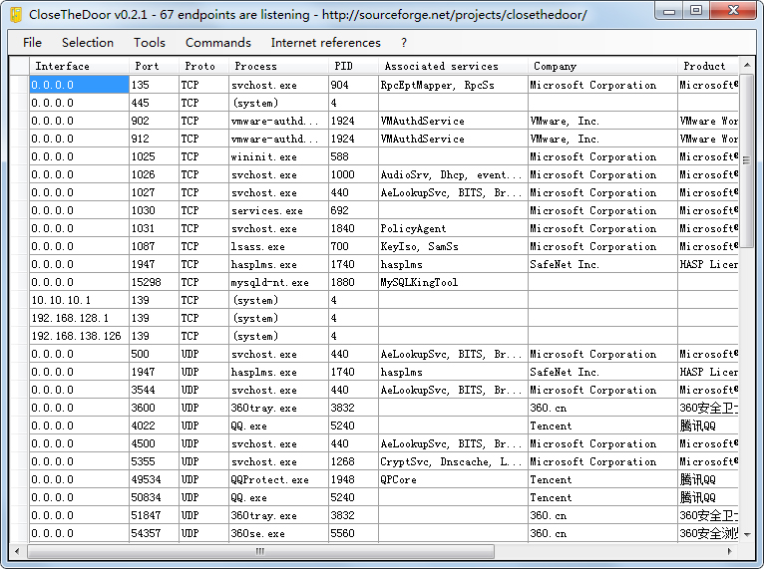Select the port 4022 cell
The image size is (764, 569).
coord(154,426)
